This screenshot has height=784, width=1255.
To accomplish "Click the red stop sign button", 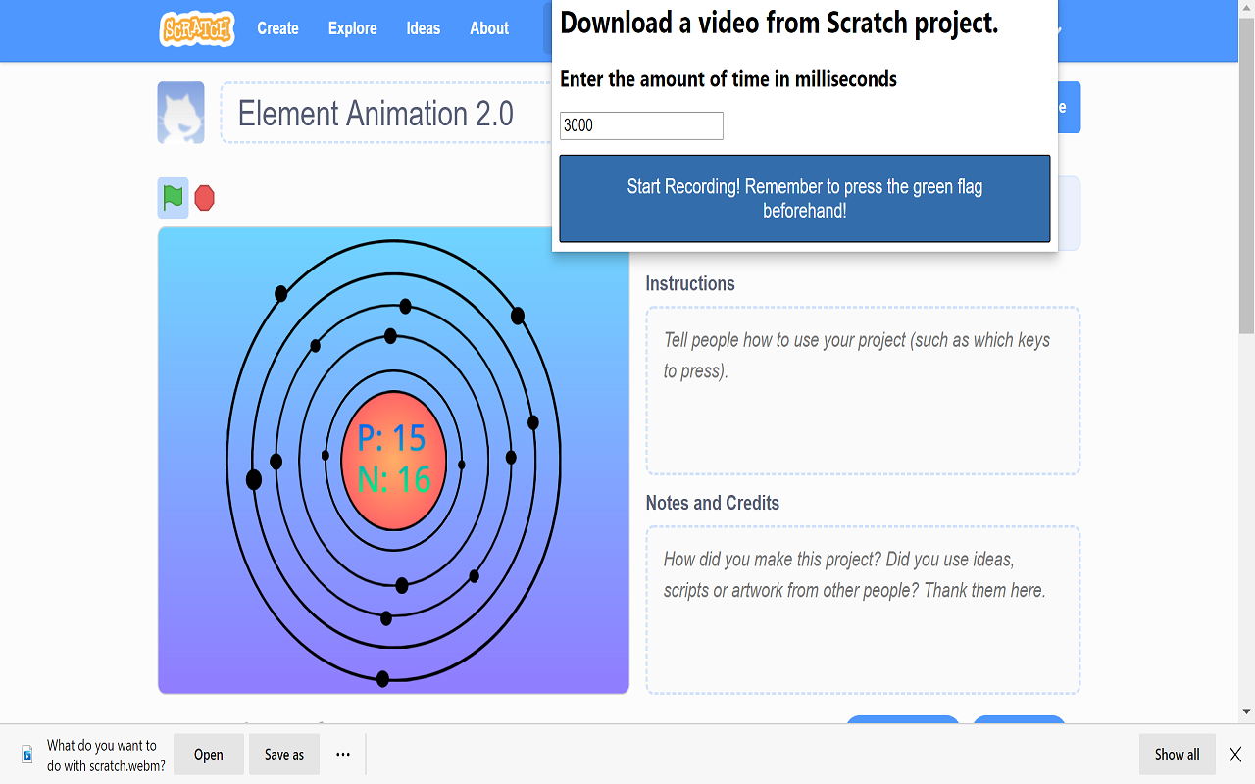I will (204, 198).
